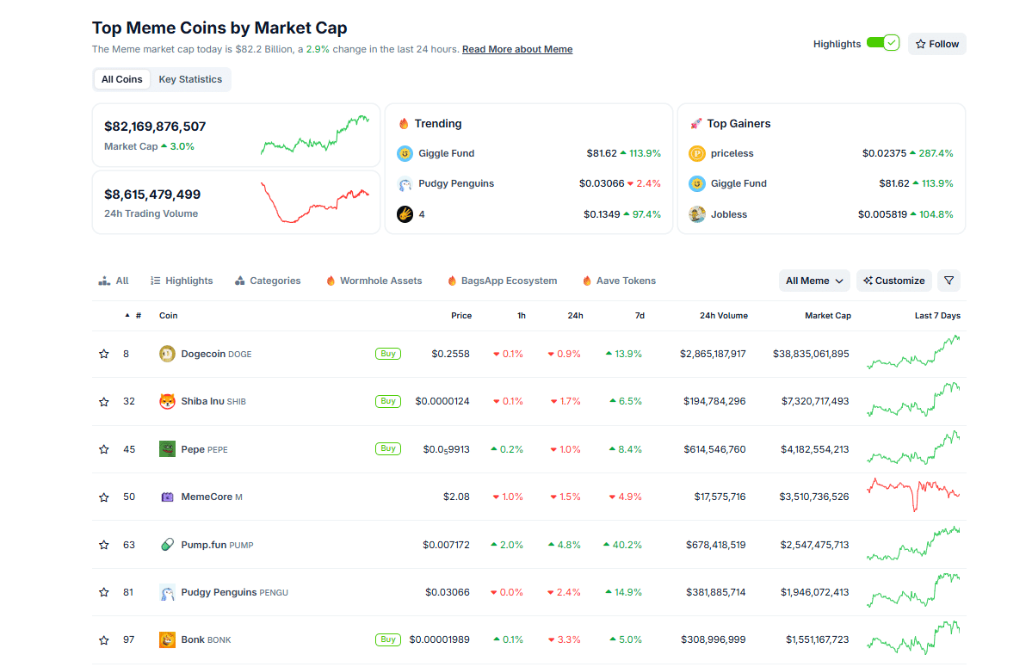The height and width of the screenshot is (667, 1032).
Task: Select the All grid icon in filter bar
Action: click(103, 280)
